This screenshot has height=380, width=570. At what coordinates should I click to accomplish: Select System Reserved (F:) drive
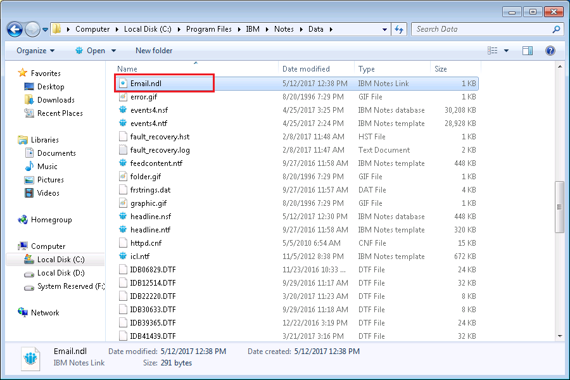(70, 286)
